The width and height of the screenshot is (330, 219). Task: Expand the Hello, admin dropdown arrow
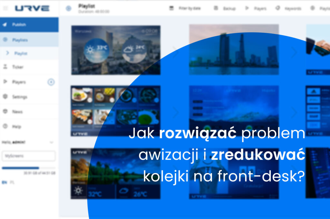pyautogui.click(x=51, y=142)
